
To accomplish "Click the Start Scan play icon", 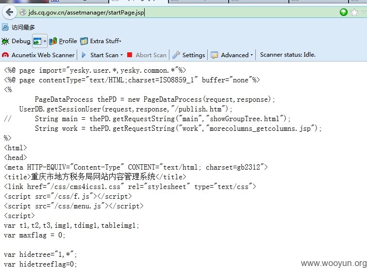I will pyautogui.click(x=84, y=55).
